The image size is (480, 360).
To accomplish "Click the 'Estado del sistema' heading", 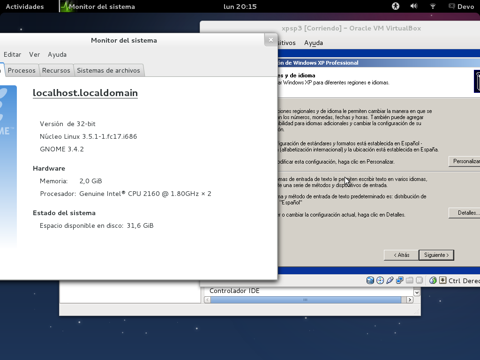I will pos(64,213).
